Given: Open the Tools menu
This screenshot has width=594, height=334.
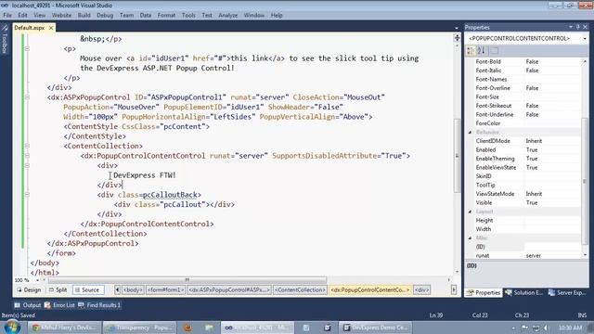Looking at the screenshot, I should click(188, 15).
